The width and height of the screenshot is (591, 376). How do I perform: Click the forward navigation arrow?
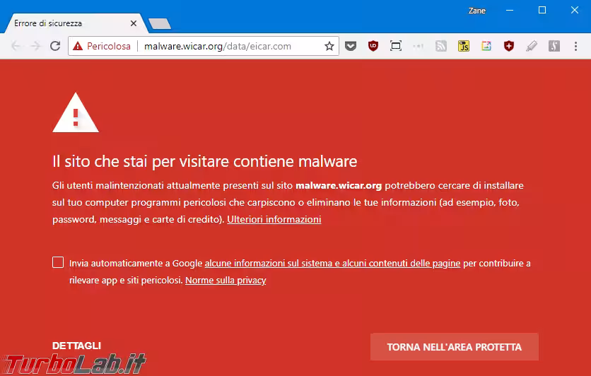pyautogui.click(x=35, y=46)
